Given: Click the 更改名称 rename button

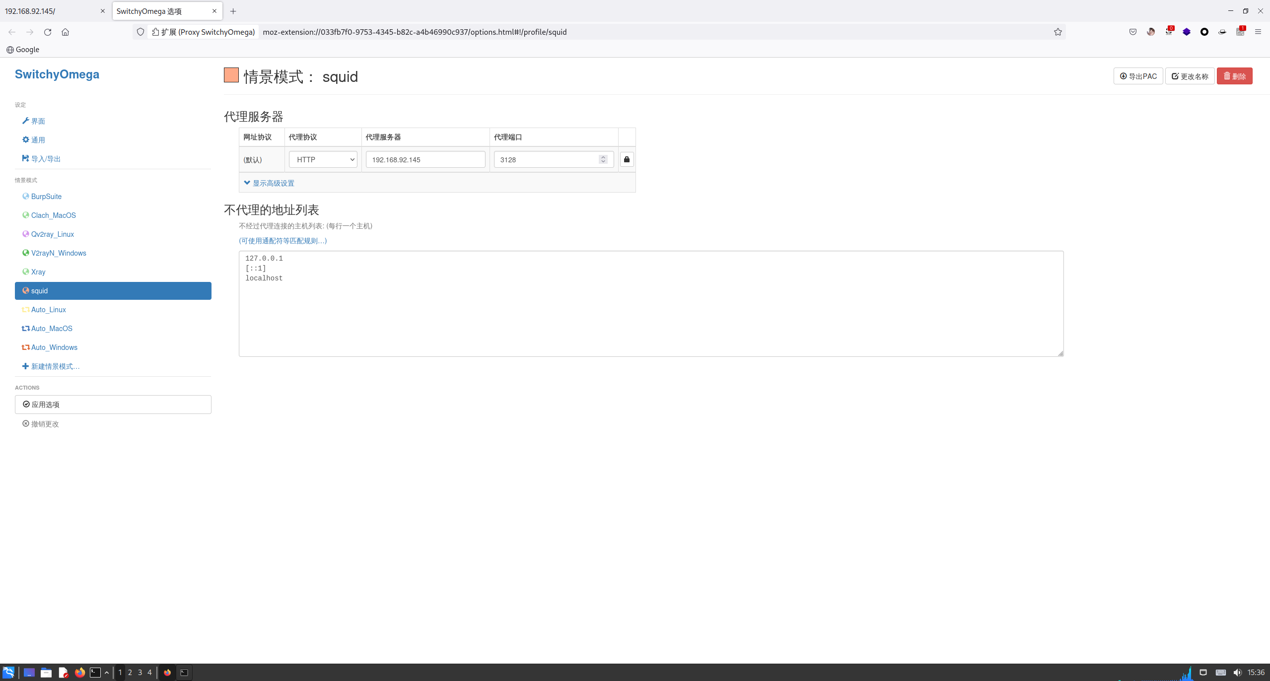Looking at the screenshot, I should 1190,76.
